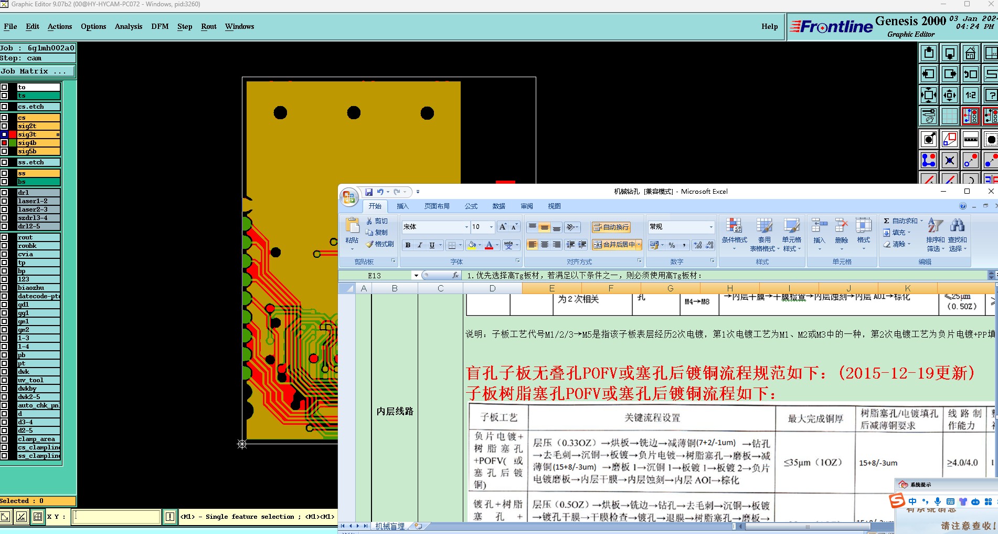Toggle the grid display icon in Genesis
Screen dimensions: 998x534
coord(950,116)
